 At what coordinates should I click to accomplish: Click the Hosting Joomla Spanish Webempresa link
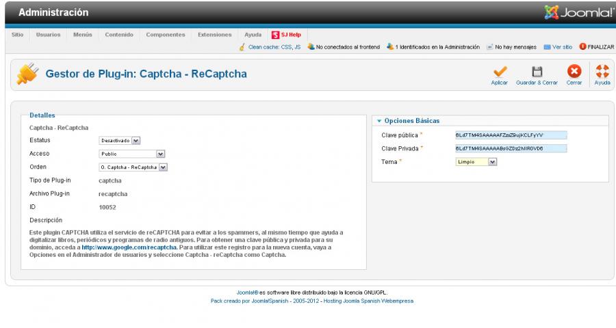click(x=368, y=301)
